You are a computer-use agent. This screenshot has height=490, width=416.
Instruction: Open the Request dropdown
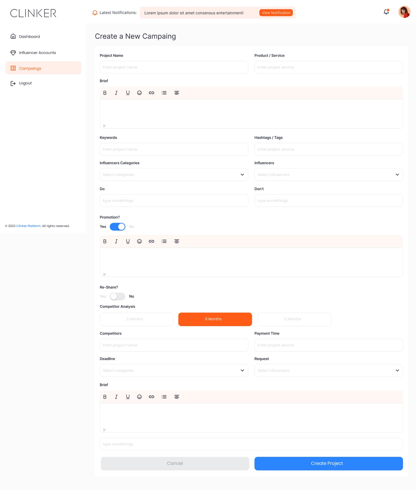click(329, 370)
